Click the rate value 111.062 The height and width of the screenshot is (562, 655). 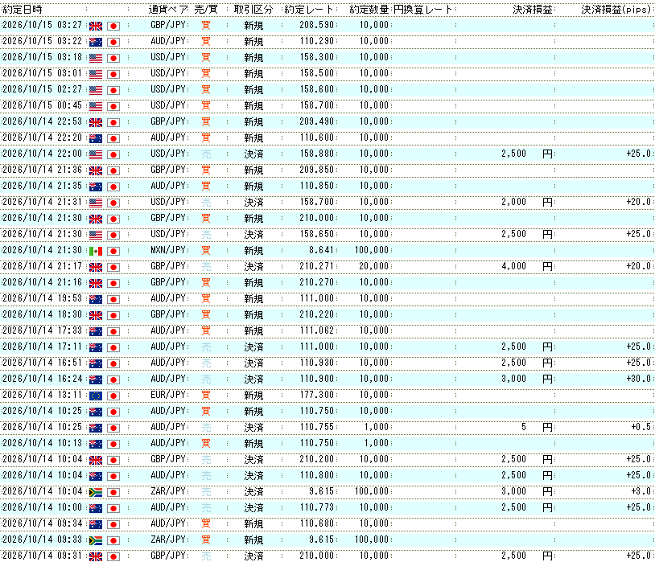pos(317,330)
